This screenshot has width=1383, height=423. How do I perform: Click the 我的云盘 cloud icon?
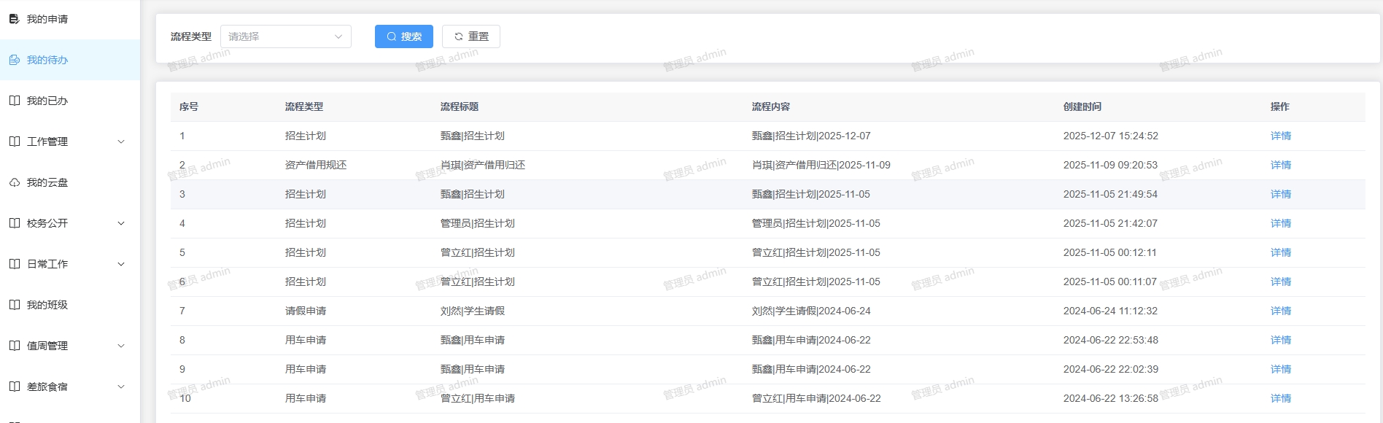point(14,182)
